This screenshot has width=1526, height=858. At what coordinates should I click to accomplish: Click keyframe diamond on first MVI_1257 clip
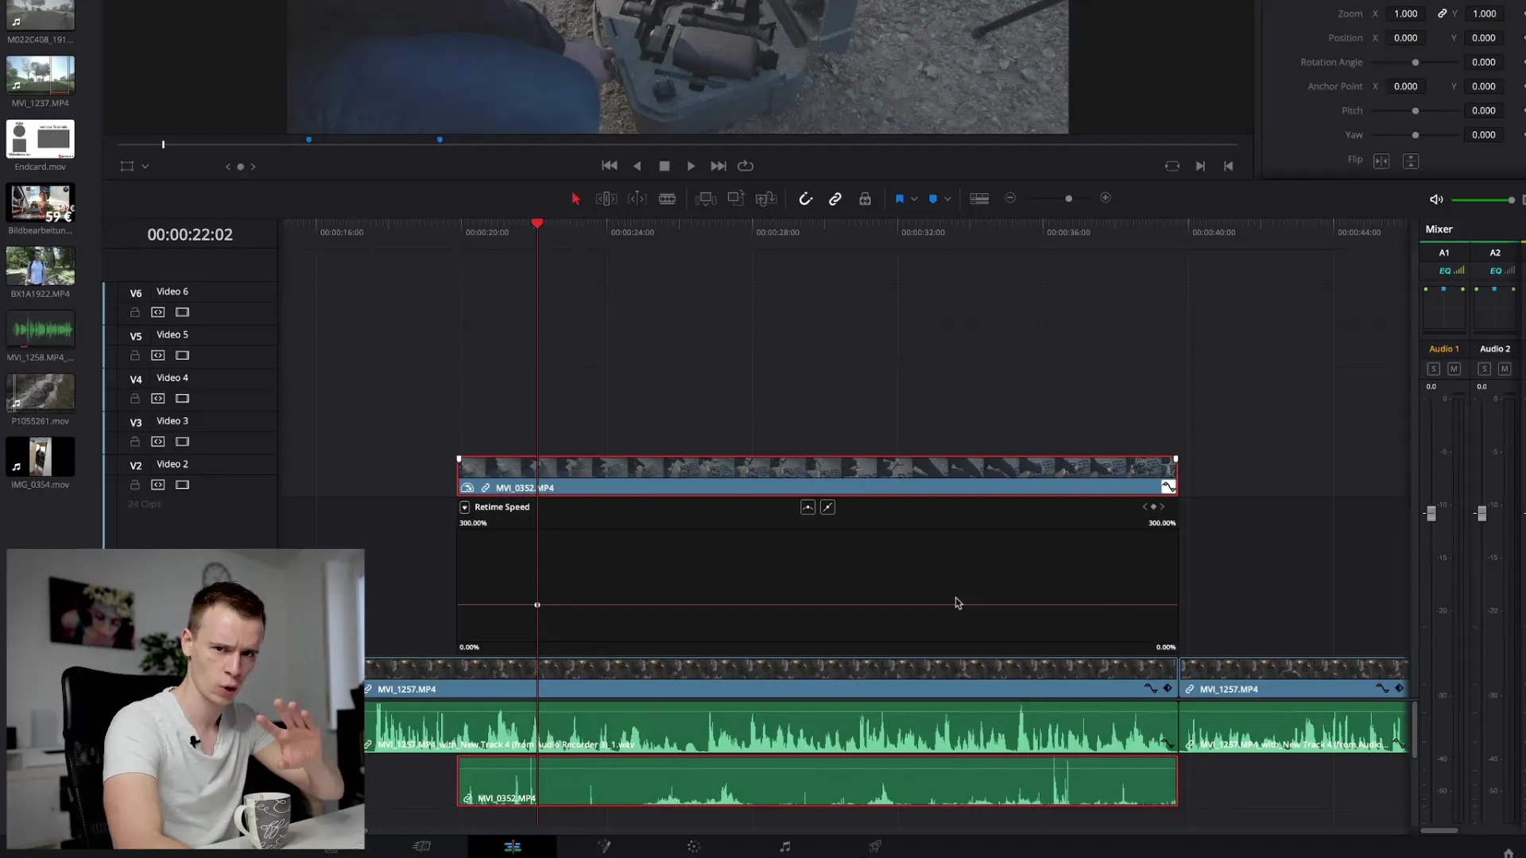coord(1168,688)
